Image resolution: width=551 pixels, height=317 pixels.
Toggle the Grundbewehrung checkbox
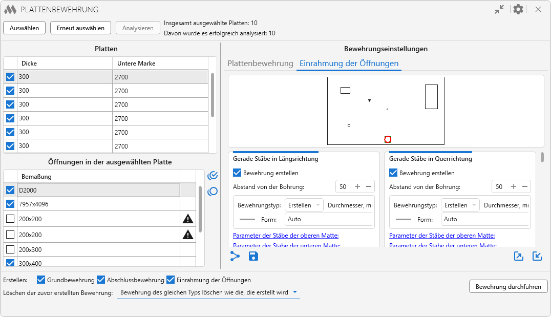[41, 280]
